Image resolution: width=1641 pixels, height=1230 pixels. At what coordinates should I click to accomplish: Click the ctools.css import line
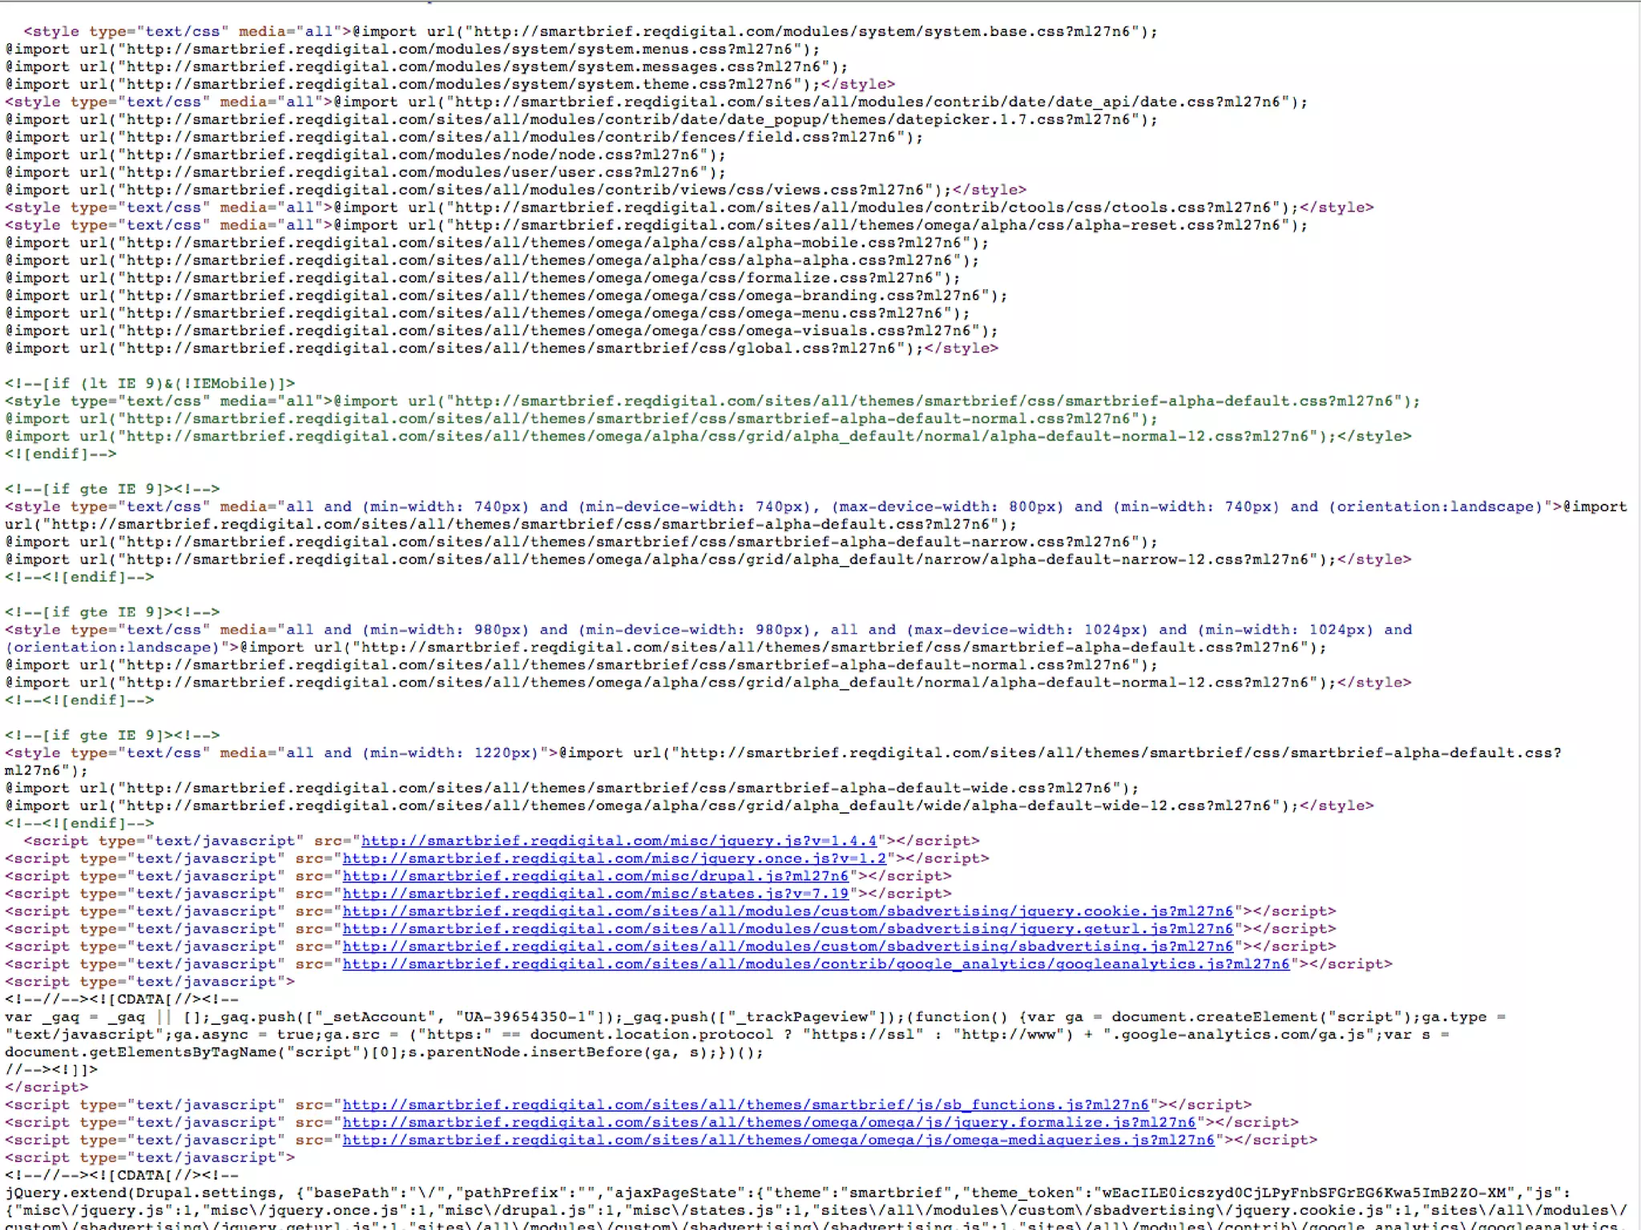click(x=689, y=208)
